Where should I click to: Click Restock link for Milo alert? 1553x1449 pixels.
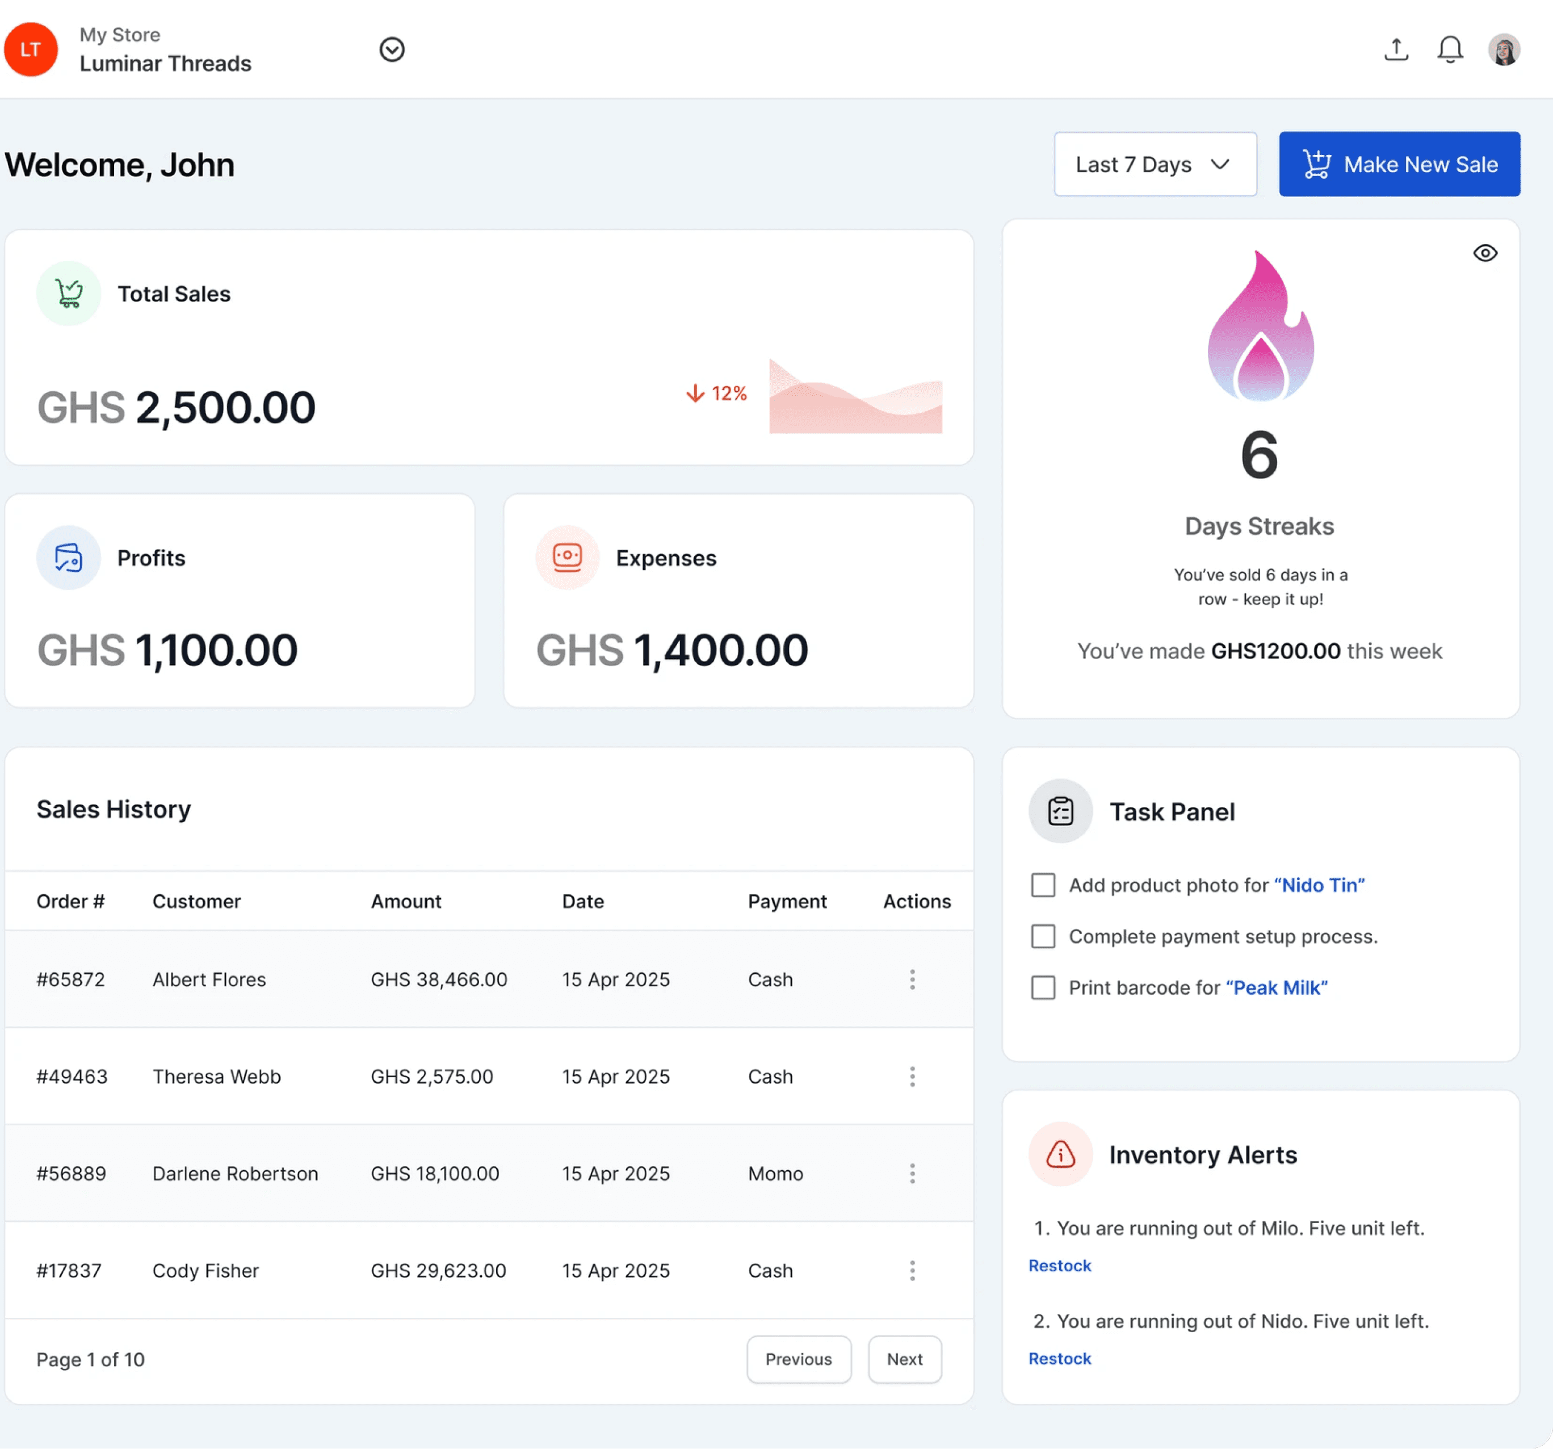coord(1059,1266)
